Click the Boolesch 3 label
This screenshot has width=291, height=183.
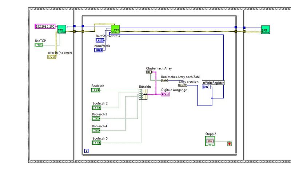(x=99, y=114)
